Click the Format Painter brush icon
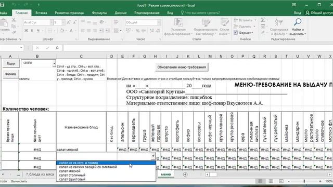333x187 pixels. pyautogui.click(x=14, y=32)
